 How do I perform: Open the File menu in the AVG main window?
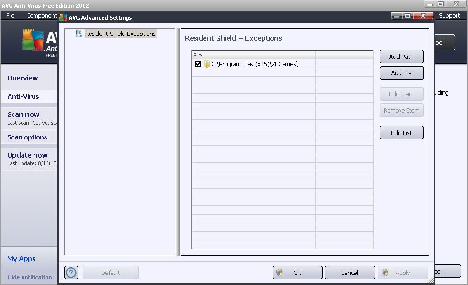11,15
